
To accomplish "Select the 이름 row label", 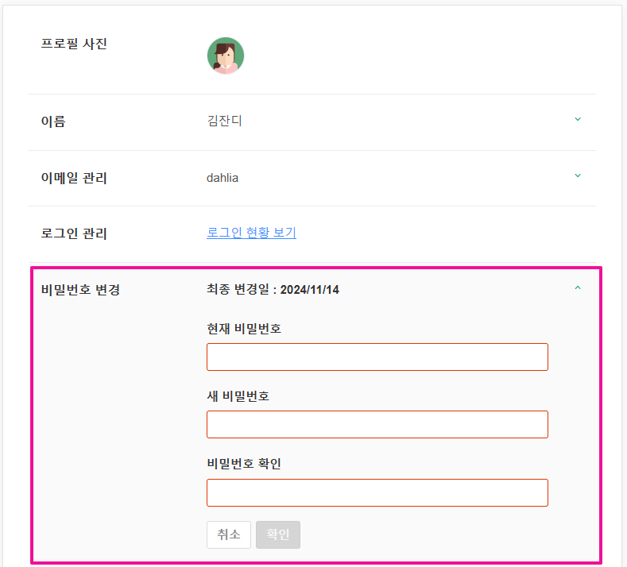I will 53,121.
